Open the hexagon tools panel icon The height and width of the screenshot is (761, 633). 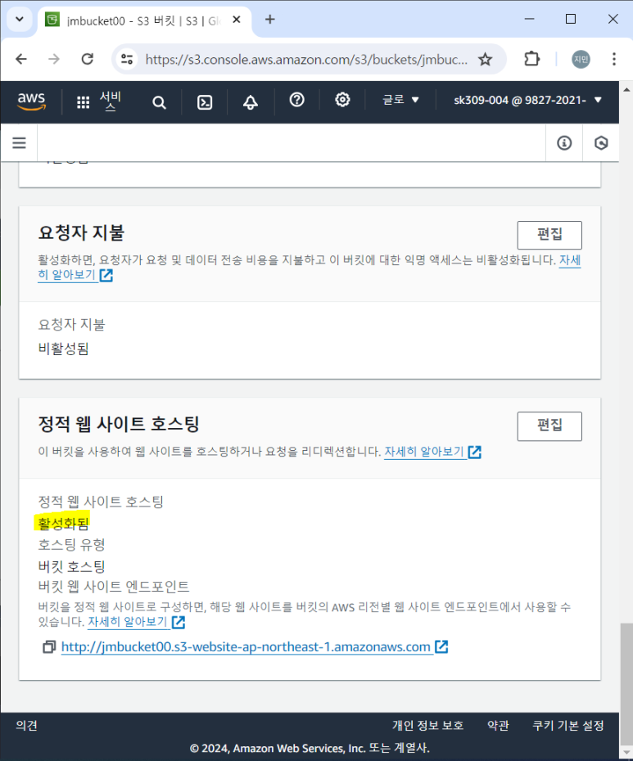point(601,142)
